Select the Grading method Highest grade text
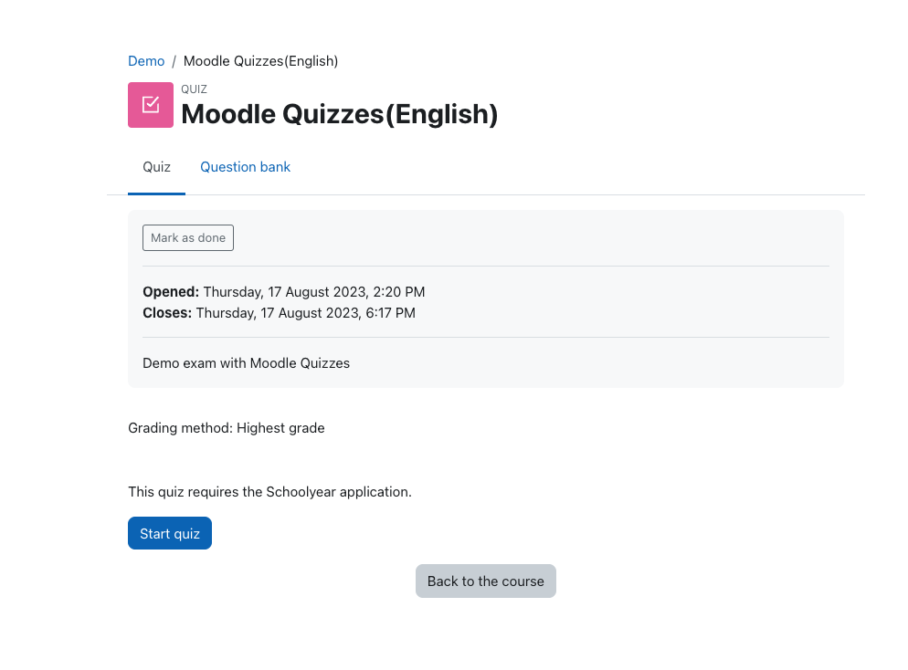 pyautogui.click(x=227, y=427)
